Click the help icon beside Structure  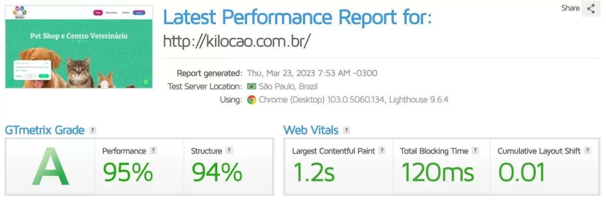229,151
